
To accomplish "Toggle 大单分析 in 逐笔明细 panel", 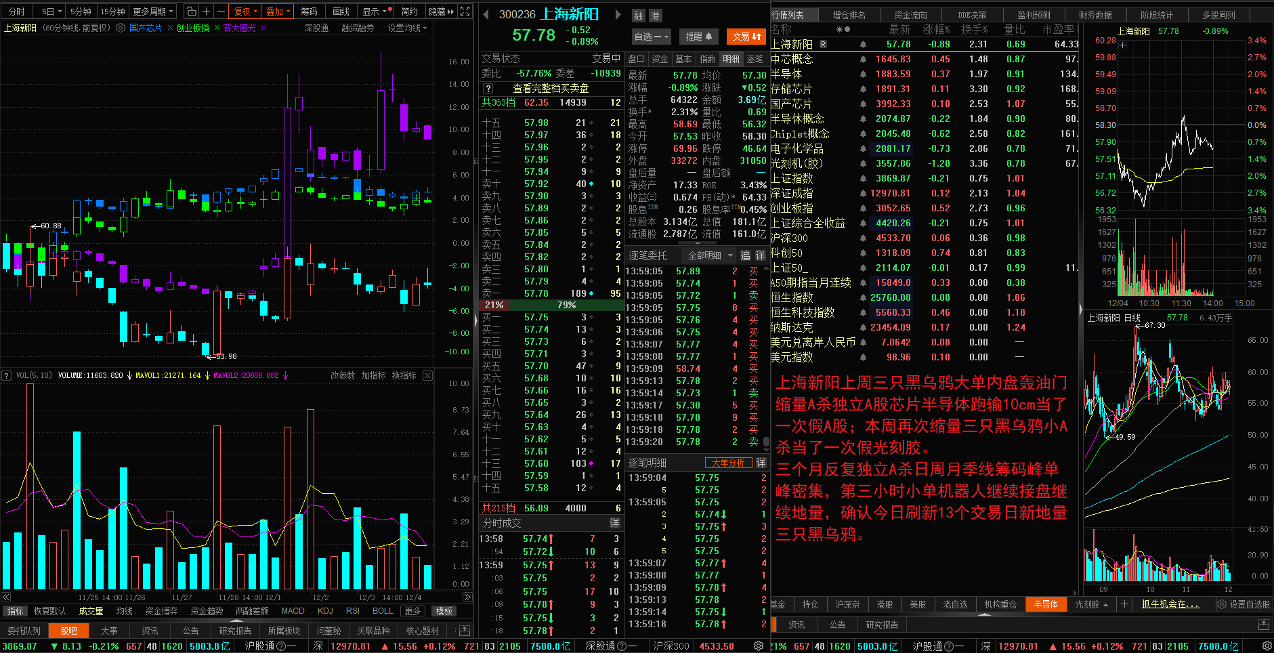I will point(729,463).
